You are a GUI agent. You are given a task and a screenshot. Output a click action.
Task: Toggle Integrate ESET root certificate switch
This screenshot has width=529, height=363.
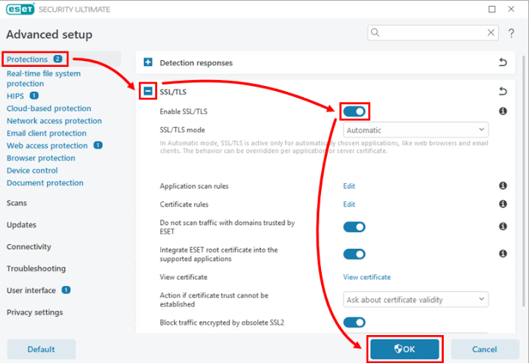354,254
